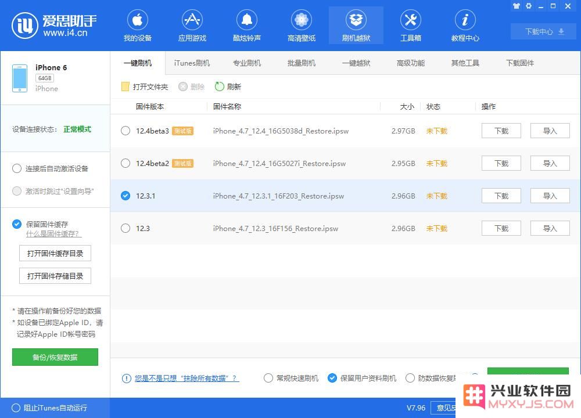Sort by 大小 column header
581x418 pixels.
407,107
